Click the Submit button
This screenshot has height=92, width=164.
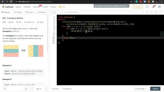[155, 89]
